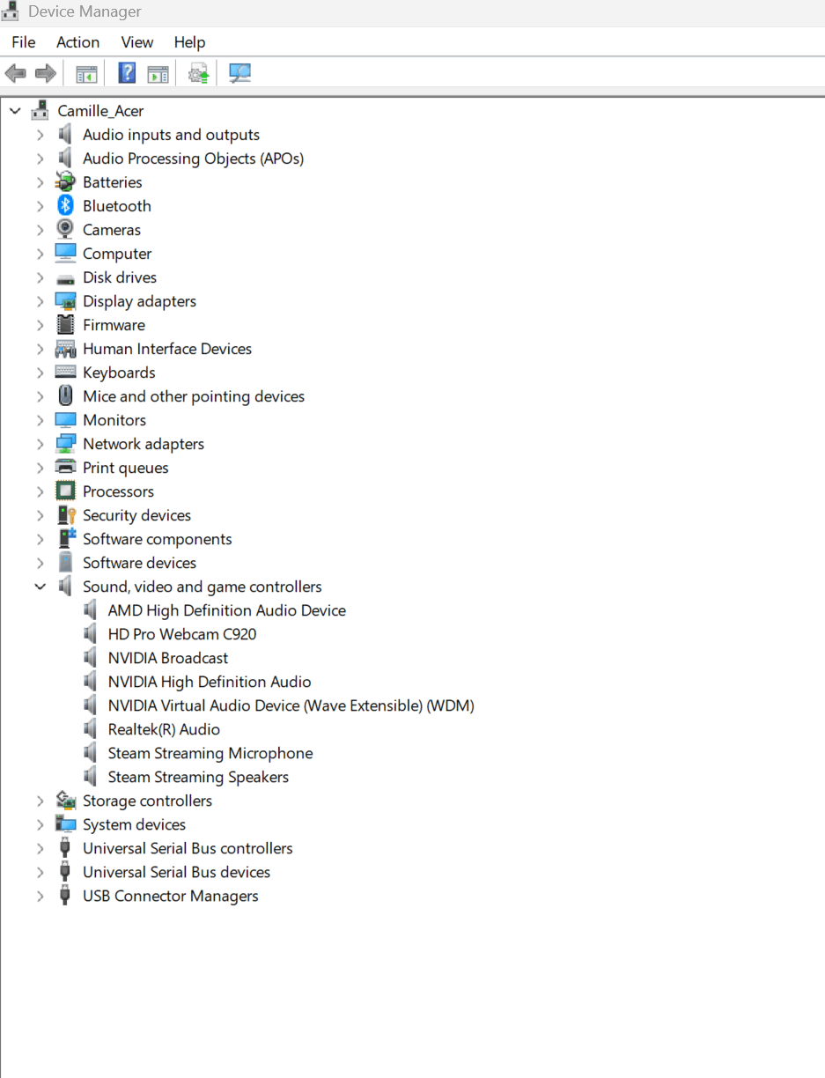Select Universal Serial Bus devices label
The height and width of the screenshot is (1078, 825).
click(177, 872)
